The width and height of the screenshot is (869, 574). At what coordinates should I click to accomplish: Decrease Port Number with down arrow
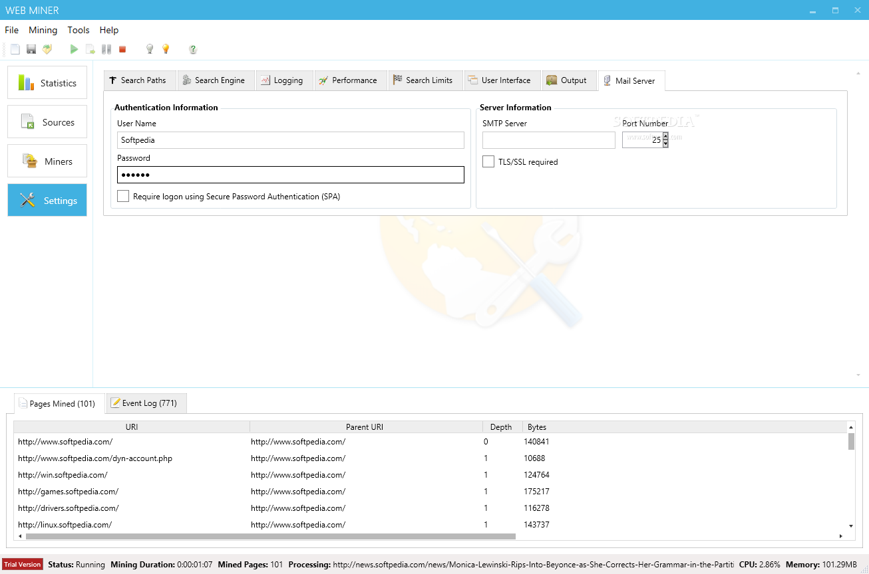(x=665, y=144)
